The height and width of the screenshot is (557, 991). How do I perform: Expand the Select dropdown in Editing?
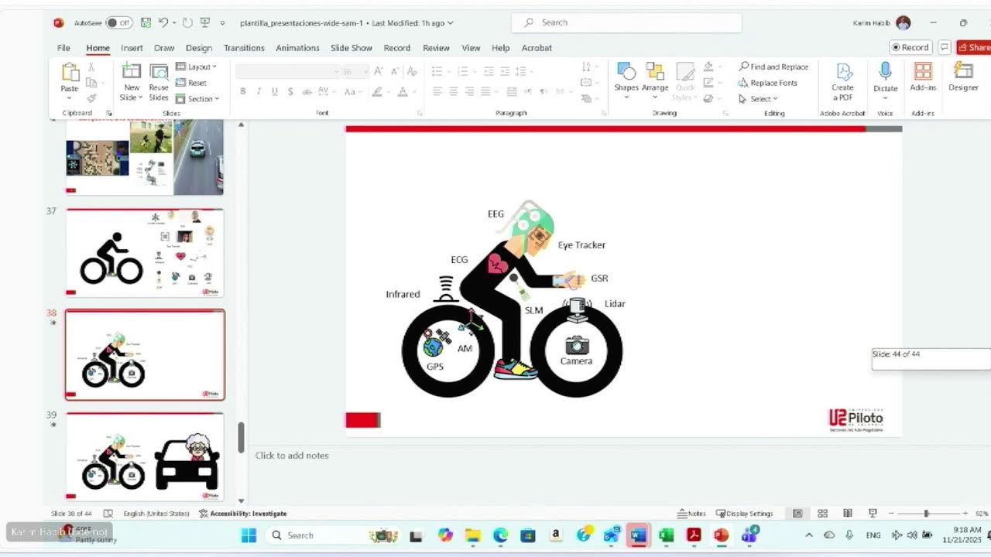(758, 99)
